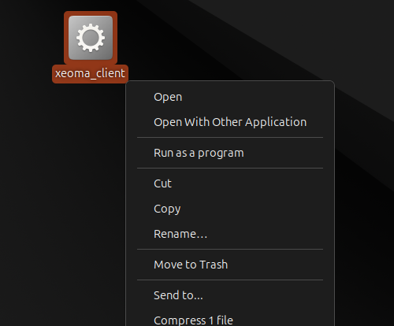Viewport: 394px width, 326px height.
Task: Select the xeoma_client gear icon
Action: pyautogui.click(x=91, y=38)
